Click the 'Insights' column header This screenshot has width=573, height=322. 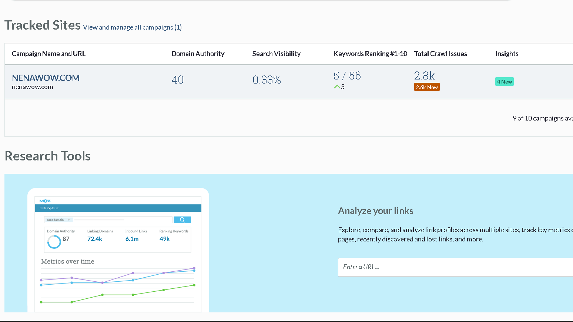coord(507,54)
